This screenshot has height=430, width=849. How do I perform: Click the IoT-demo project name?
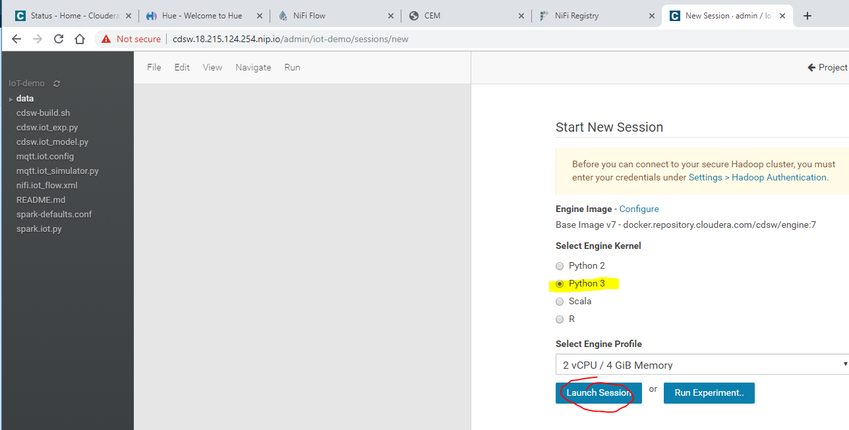[x=27, y=84]
